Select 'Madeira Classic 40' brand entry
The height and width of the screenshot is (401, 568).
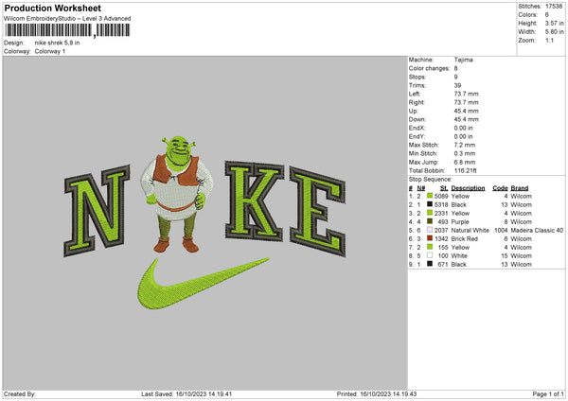pyautogui.click(x=537, y=230)
